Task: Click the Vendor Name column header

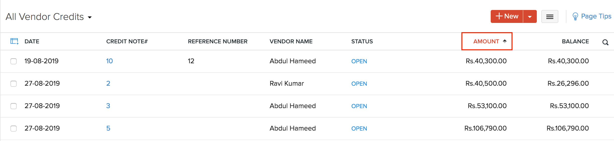Action: pyautogui.click(x=291, y=41)
